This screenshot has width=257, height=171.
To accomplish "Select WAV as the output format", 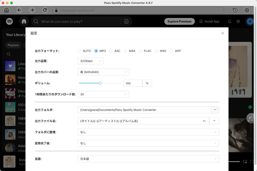I will [156, 51].
